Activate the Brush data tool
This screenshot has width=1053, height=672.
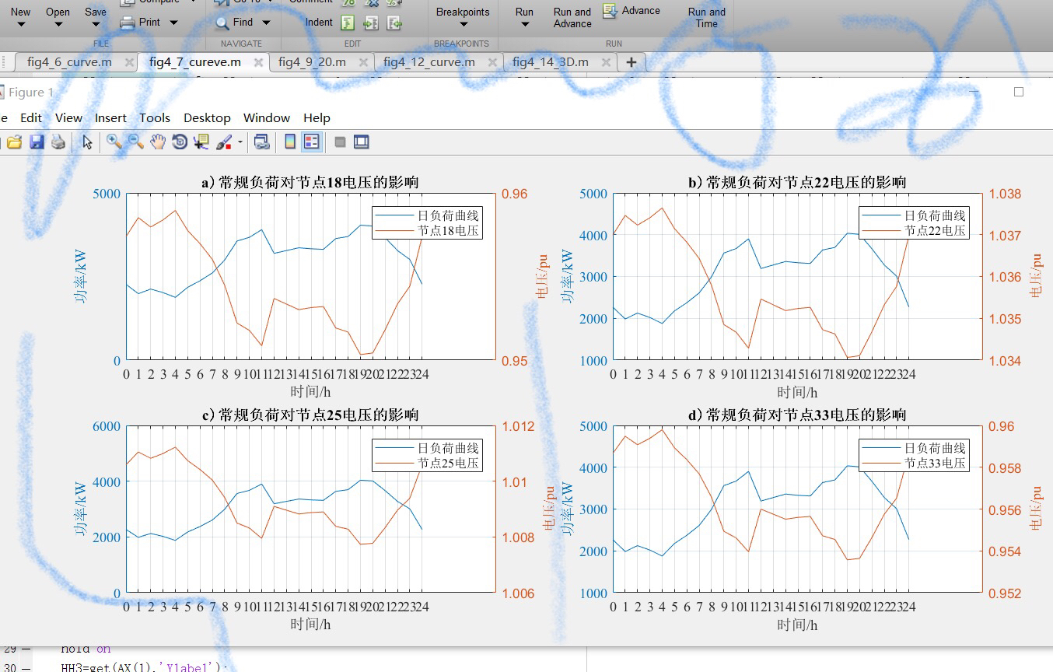(224, 142)
